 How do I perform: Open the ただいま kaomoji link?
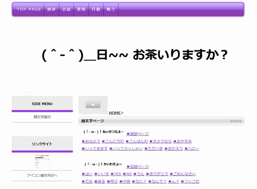154,148
